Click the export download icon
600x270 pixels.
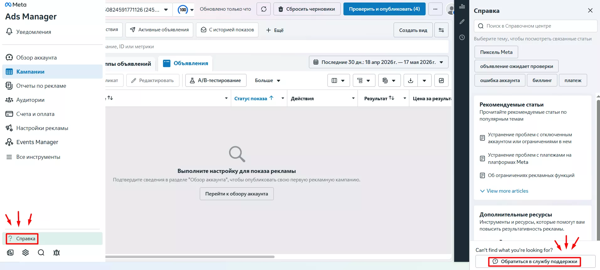(411, 80)
